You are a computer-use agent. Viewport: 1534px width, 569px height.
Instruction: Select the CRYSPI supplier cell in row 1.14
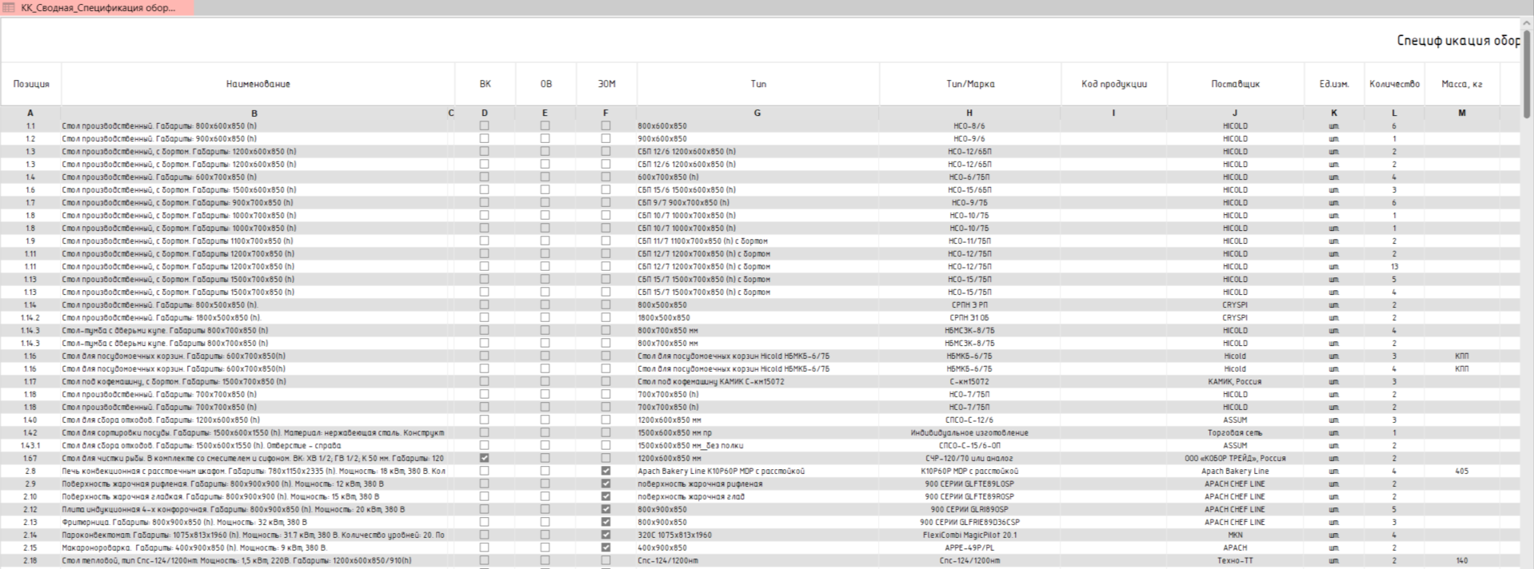[1234, 304]
